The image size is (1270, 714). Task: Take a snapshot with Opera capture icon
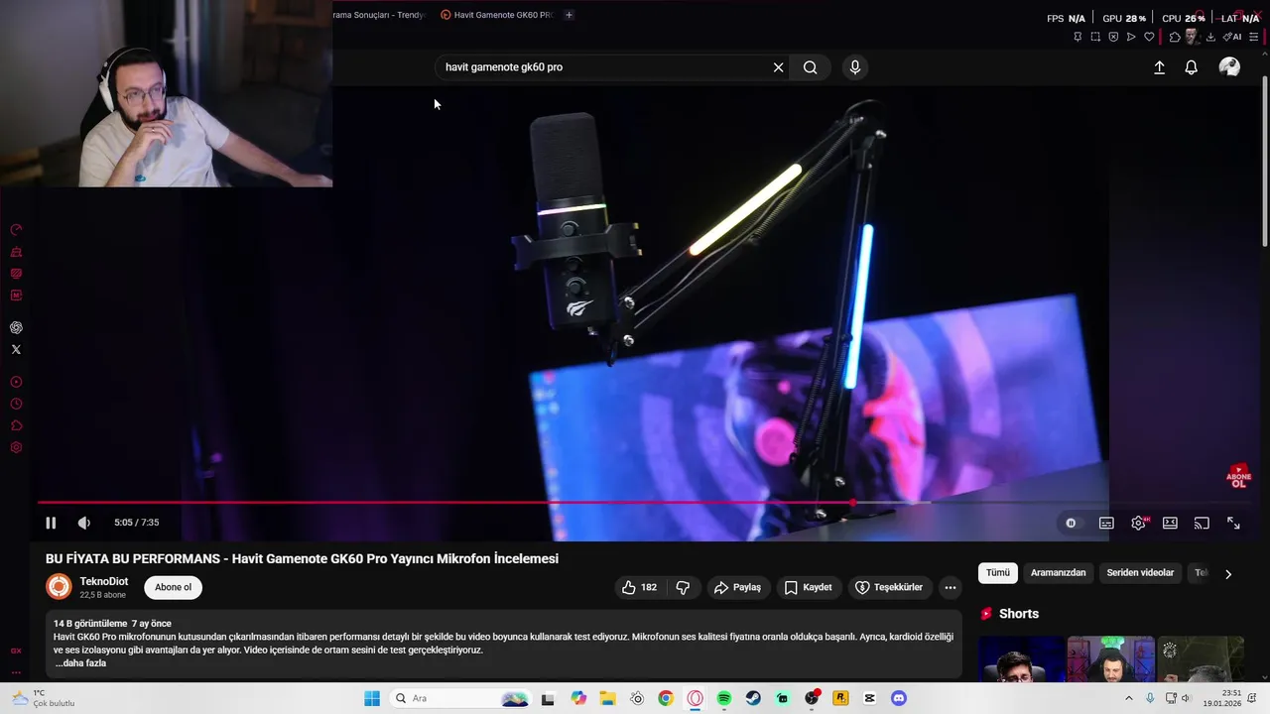(1095, 37)
